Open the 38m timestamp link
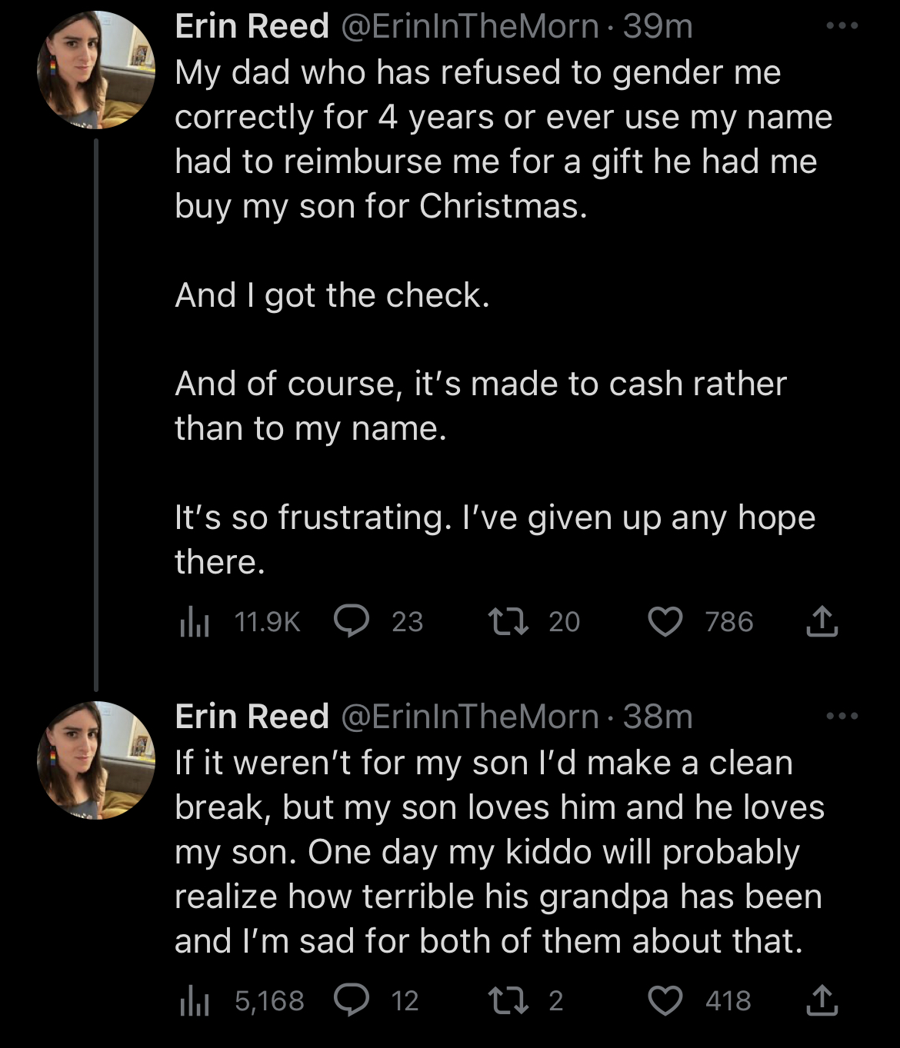Viewport: 900px width, 1048px height. coord(658,717)
